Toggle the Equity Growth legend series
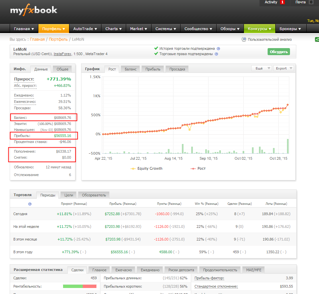The image size is (319, 294). 146,168
